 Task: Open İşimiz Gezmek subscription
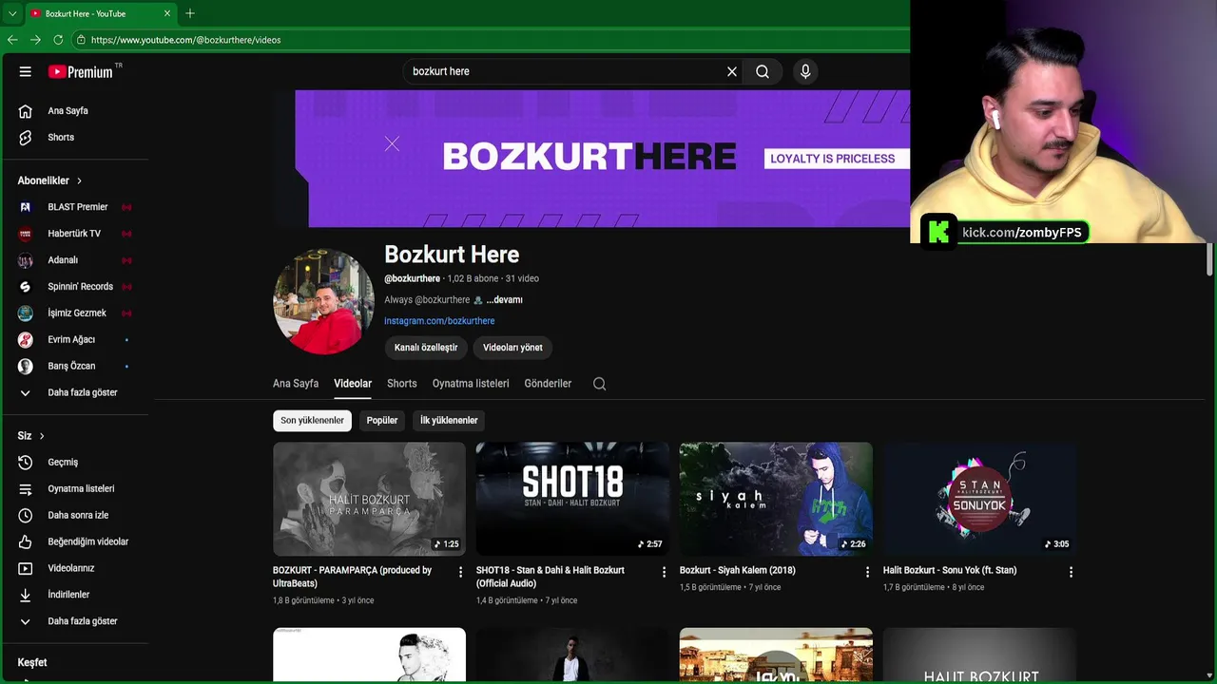point(75,313)
